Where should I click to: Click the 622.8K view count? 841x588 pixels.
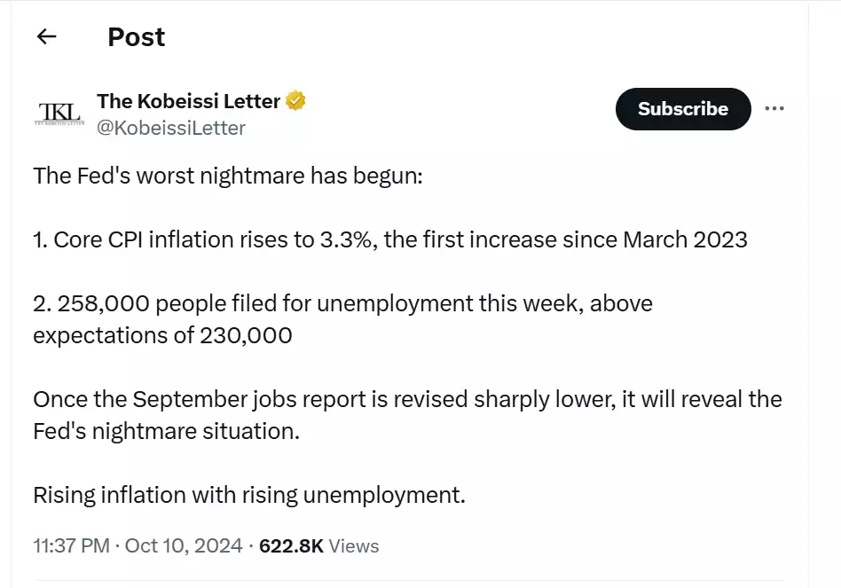pos(291,545)
